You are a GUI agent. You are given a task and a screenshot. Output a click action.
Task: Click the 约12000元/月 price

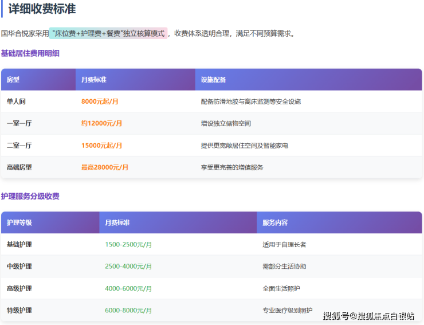click(x=101, y=123)
